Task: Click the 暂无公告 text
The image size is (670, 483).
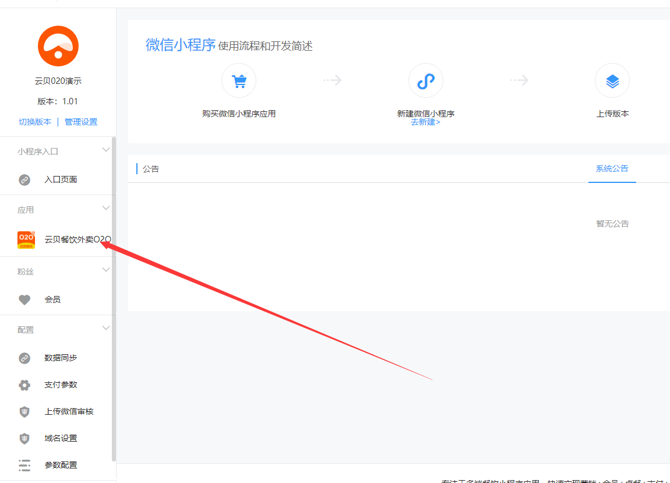Action: tap(612, 224)
